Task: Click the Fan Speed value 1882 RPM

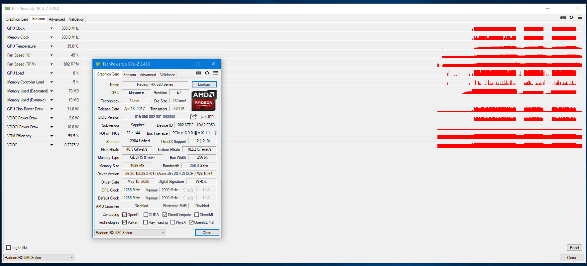Action: tap(69, 64)
